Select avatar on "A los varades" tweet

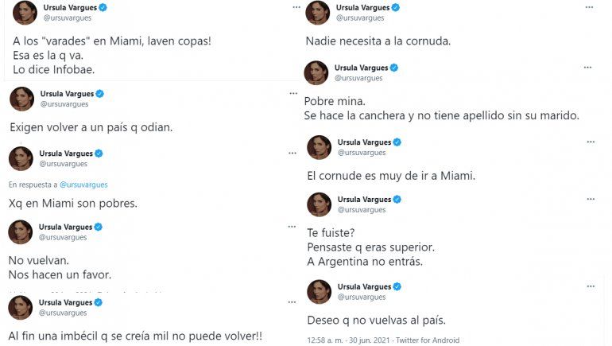click(25, 13)
